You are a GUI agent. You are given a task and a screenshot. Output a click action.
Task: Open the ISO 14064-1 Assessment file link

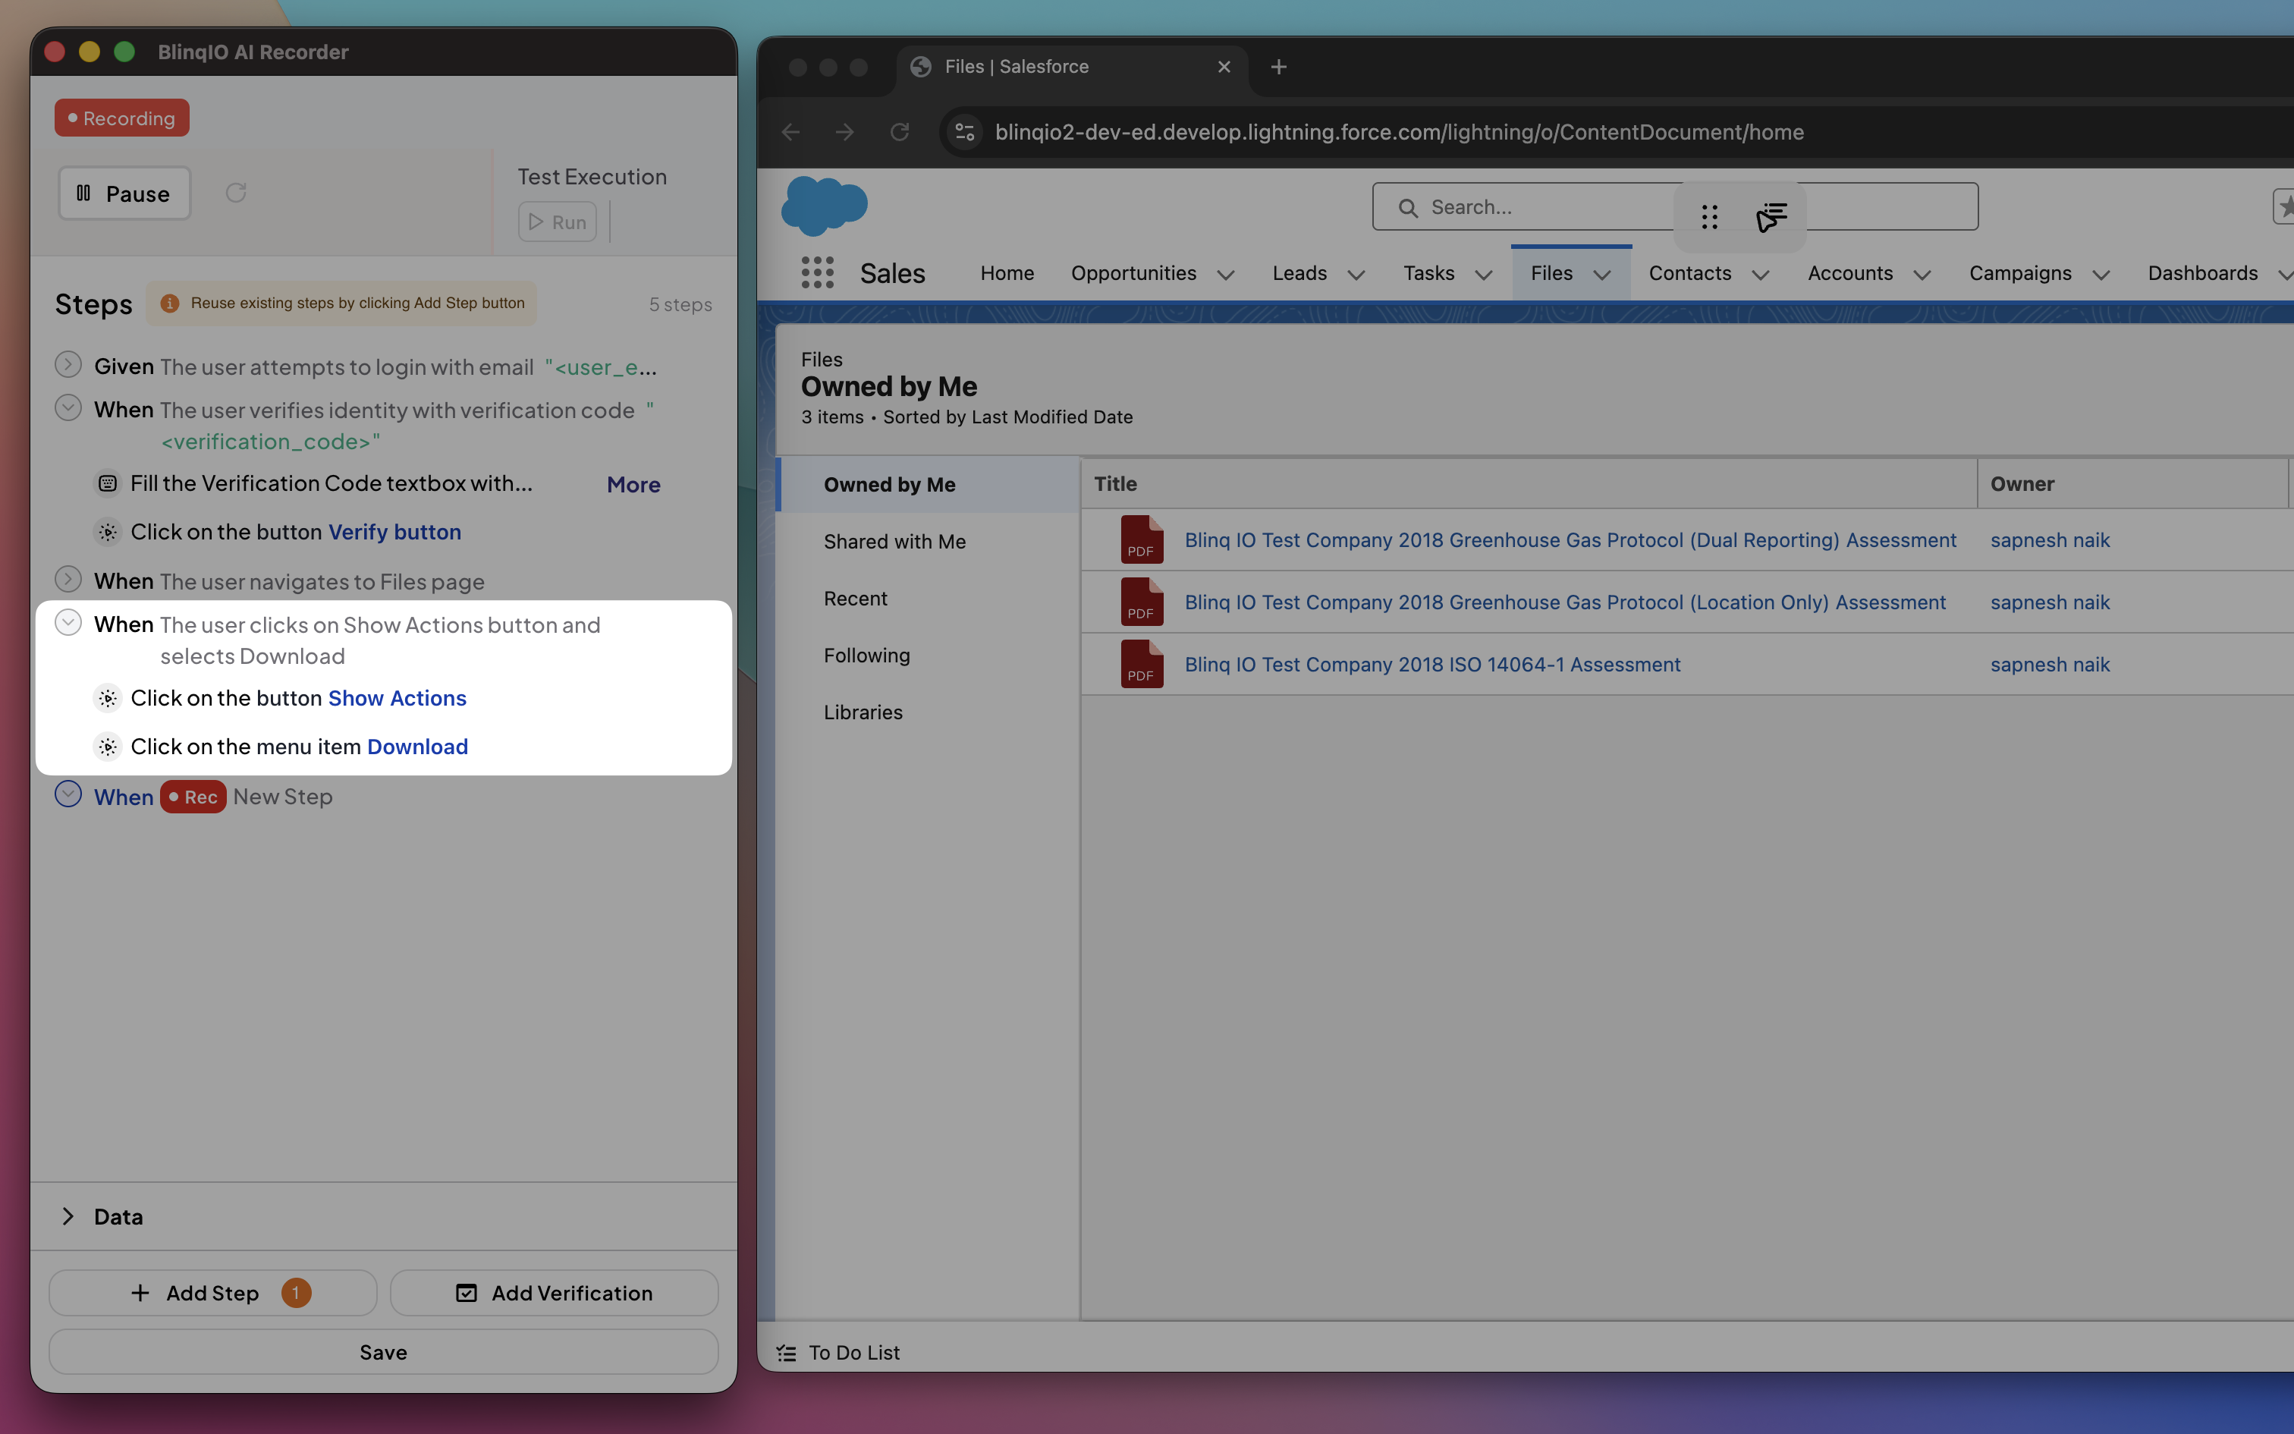coord(1431,664)
